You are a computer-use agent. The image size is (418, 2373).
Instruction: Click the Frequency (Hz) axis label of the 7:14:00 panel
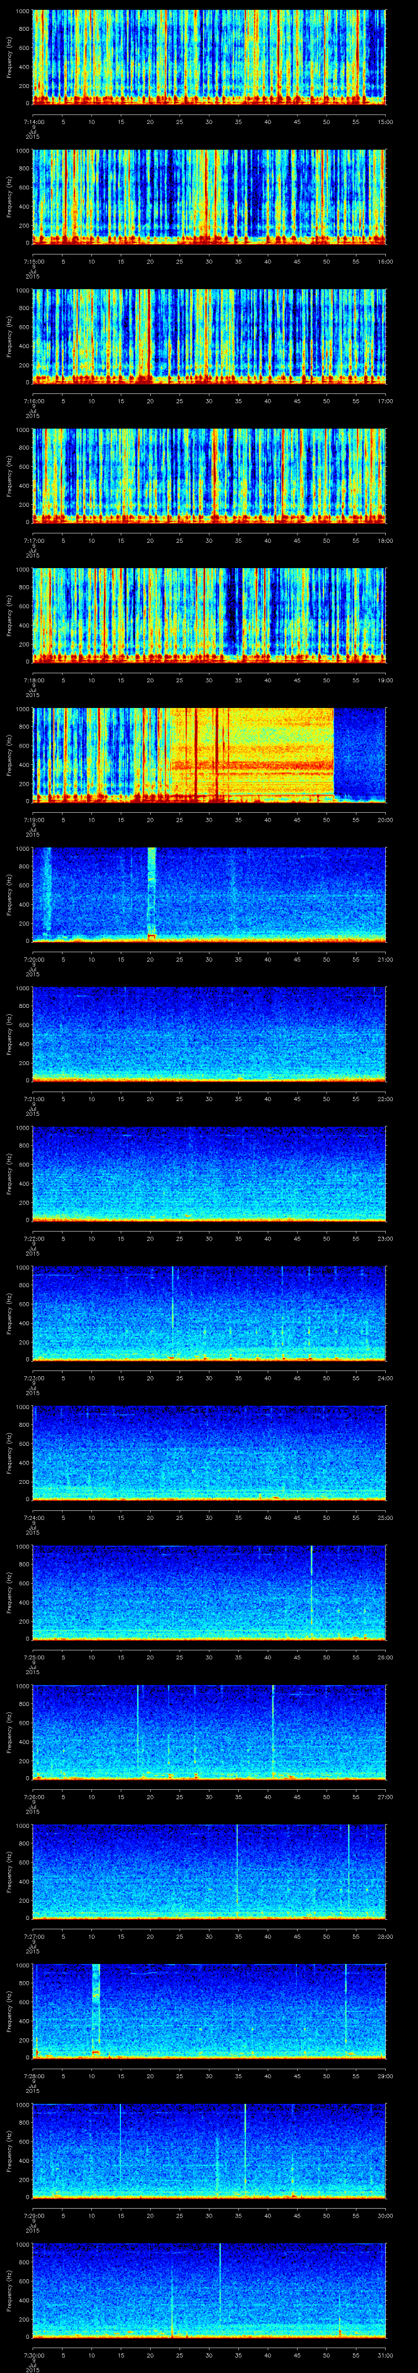(x=9, y=57)
